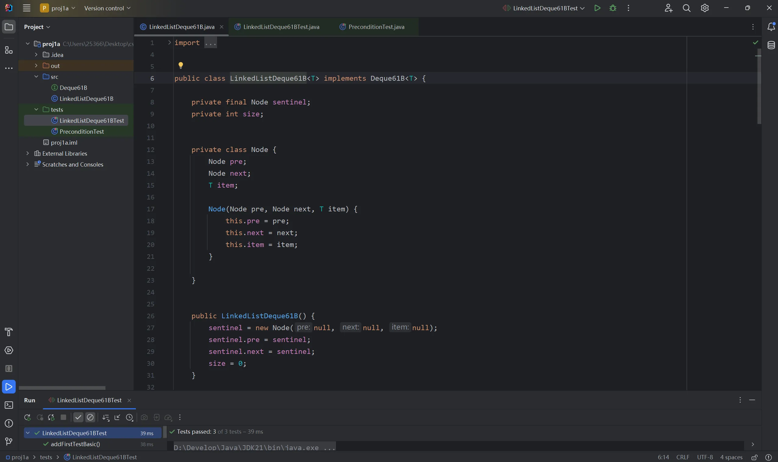
Task: Open the test history clock
Action: coord(130,418)
